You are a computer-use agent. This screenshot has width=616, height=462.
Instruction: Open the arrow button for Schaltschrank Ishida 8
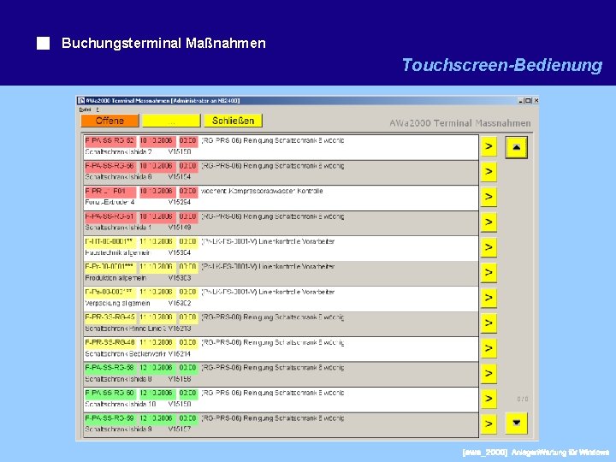tap(489, 373)
